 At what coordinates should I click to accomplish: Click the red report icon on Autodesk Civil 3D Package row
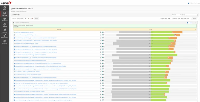click(x=104, y=43)
